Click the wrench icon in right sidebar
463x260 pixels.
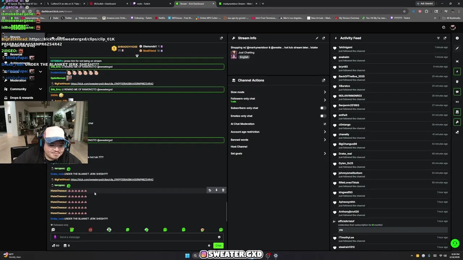pos(457,122)
